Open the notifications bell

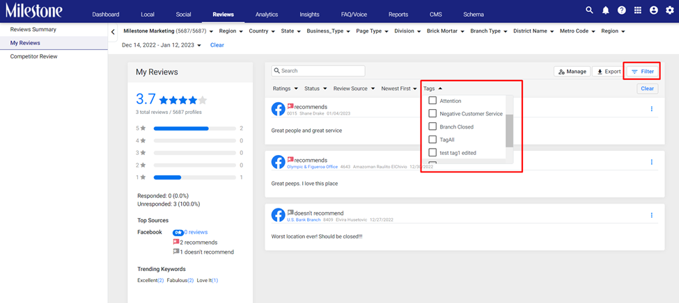[606, 10]
